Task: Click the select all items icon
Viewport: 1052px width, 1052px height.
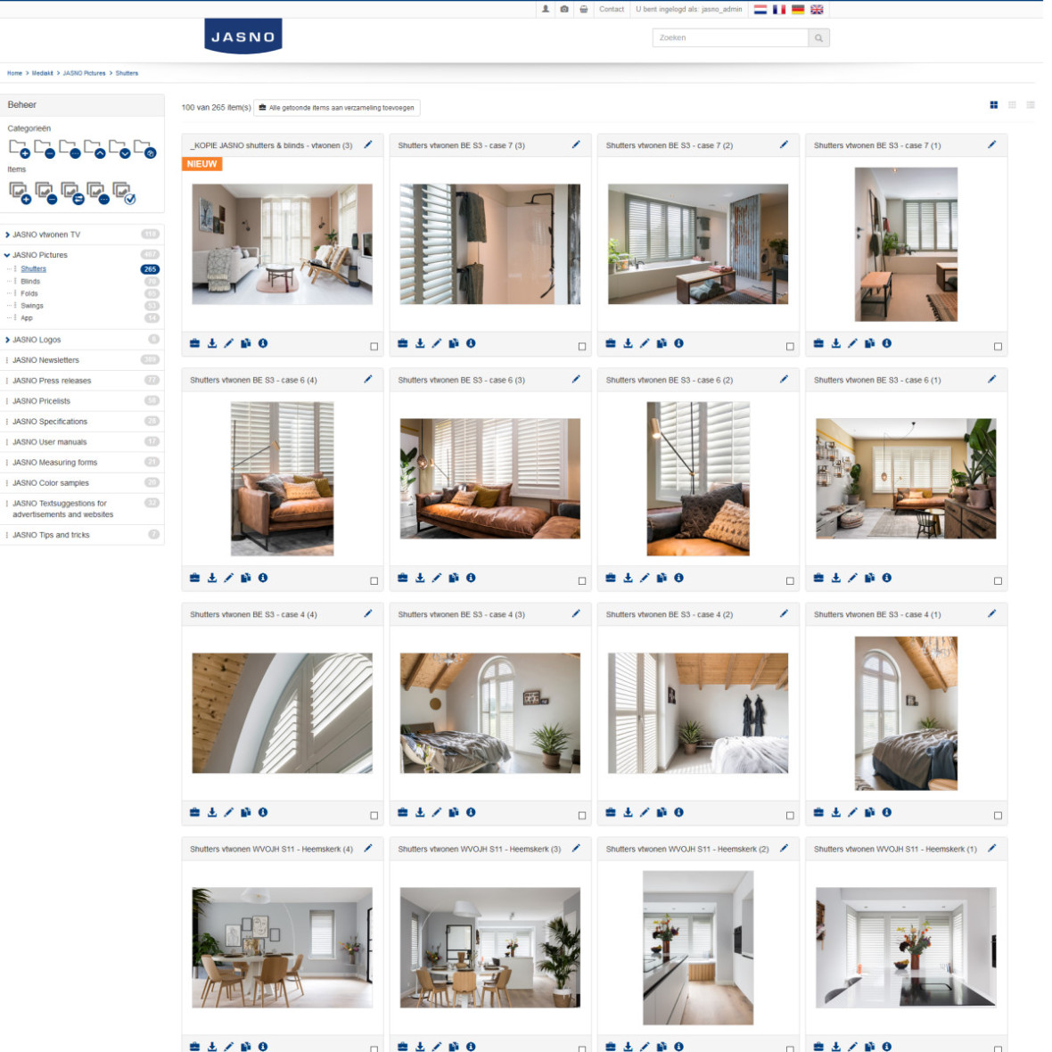Action: tap(123, 193)
